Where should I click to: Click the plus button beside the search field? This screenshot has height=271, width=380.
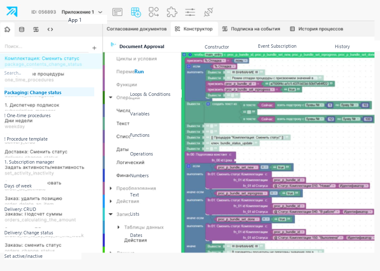pos(94,48)
